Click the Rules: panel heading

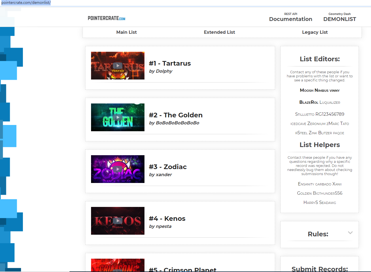[x=318, y=234]
